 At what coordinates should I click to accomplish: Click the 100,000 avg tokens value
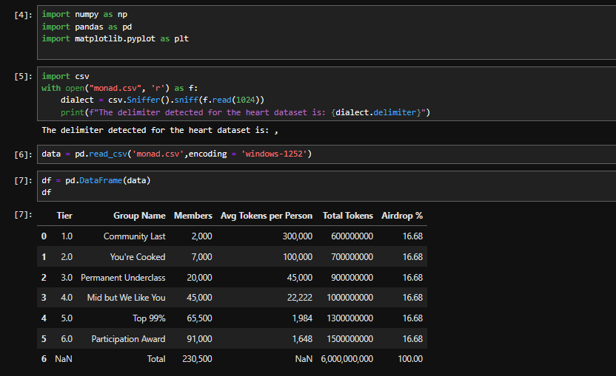(x=298, y=257)
